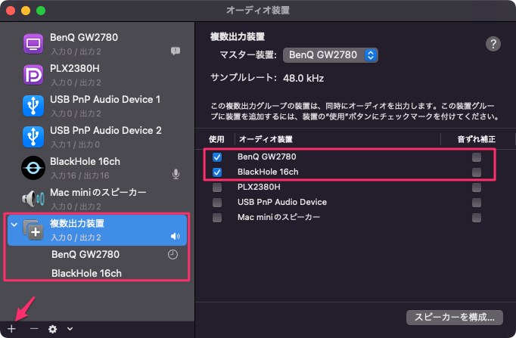
Task: Click スピーカーを構成 button
Action: (x=455, y=318)
